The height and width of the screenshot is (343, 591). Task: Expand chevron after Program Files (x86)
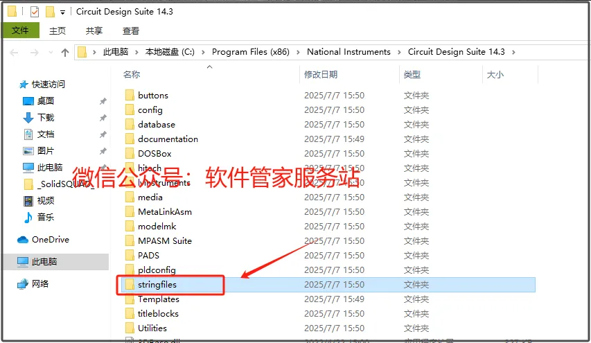298,53
